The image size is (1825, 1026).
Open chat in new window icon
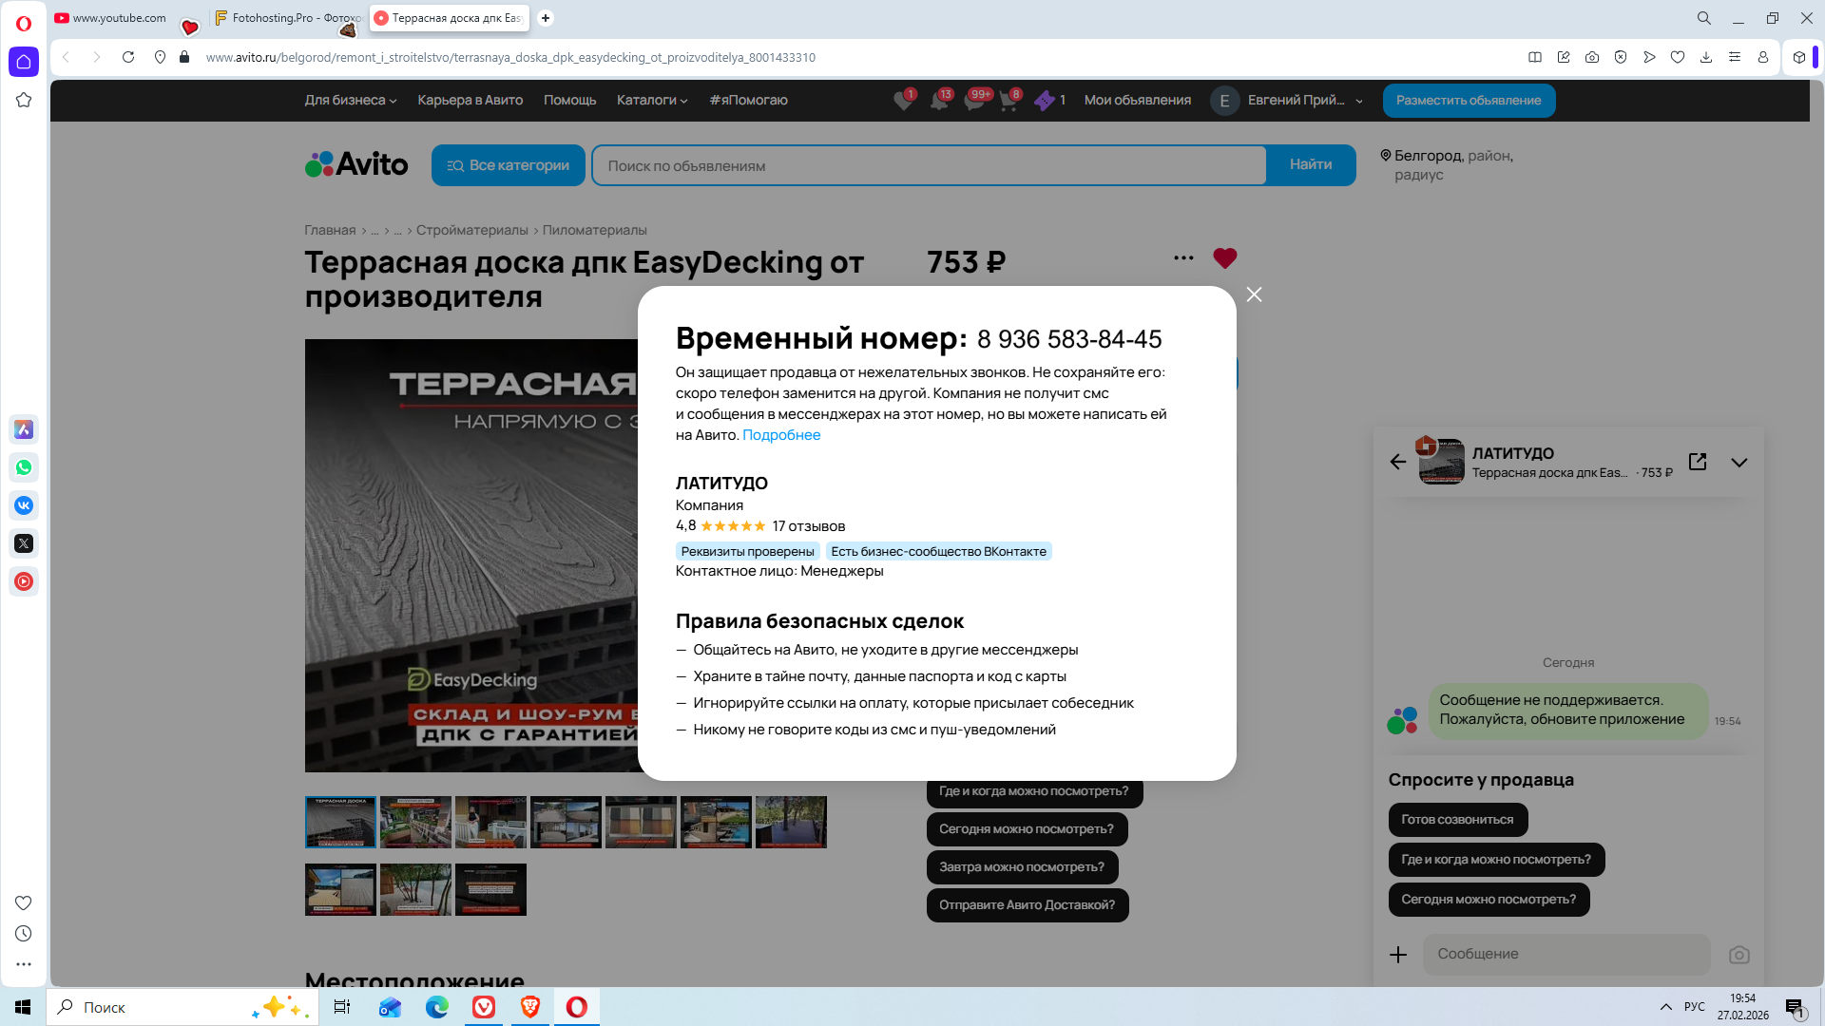[x=1697, y=462]
